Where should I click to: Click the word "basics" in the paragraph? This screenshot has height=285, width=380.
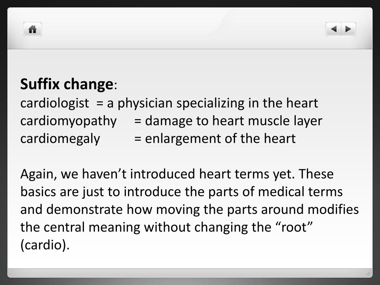click(39, 192)
